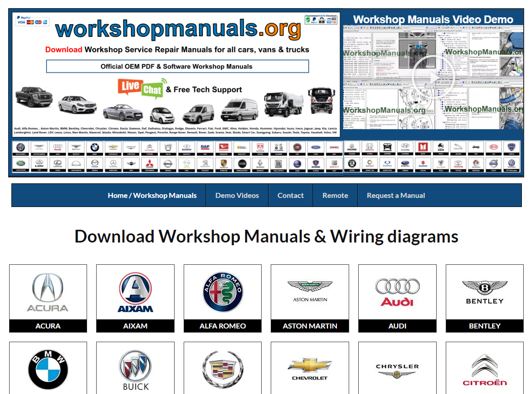Screen dimensions: 531x394
Task: Click the Live Chat speech bubble icon
Action: [142, 88]
